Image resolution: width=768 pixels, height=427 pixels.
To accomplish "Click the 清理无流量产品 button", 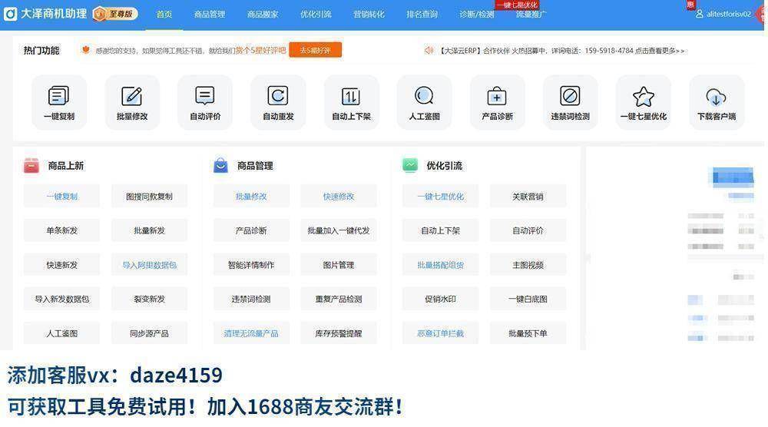I will tap(251, 333).
